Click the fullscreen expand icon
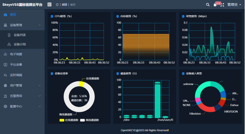Screen dimensions: 245x134 pos(222,5)
